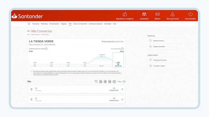The width and height of the screenshot is (209, 117).
Task: Open Tutoriales y vídeos link
Action: coord(159,66)
